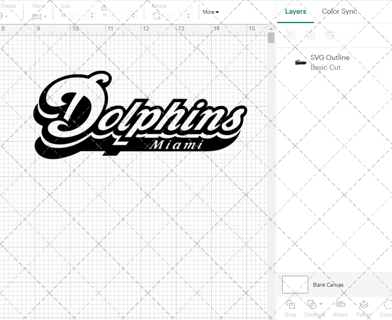Switch to the Color Sync tab
The image size is (392, 320).
339,11
